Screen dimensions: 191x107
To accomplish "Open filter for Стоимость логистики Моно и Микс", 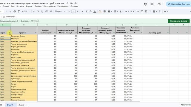I will point(76,32).
